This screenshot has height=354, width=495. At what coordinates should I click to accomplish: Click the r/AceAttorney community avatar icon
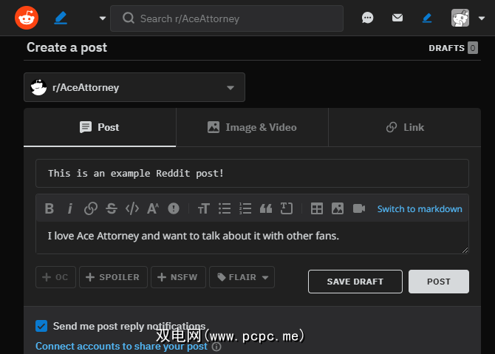[38, 87]
